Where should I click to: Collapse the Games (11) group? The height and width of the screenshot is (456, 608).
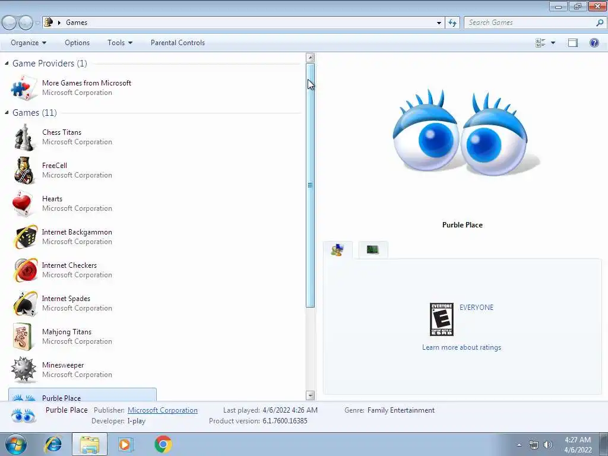click(x=7, y=112)
